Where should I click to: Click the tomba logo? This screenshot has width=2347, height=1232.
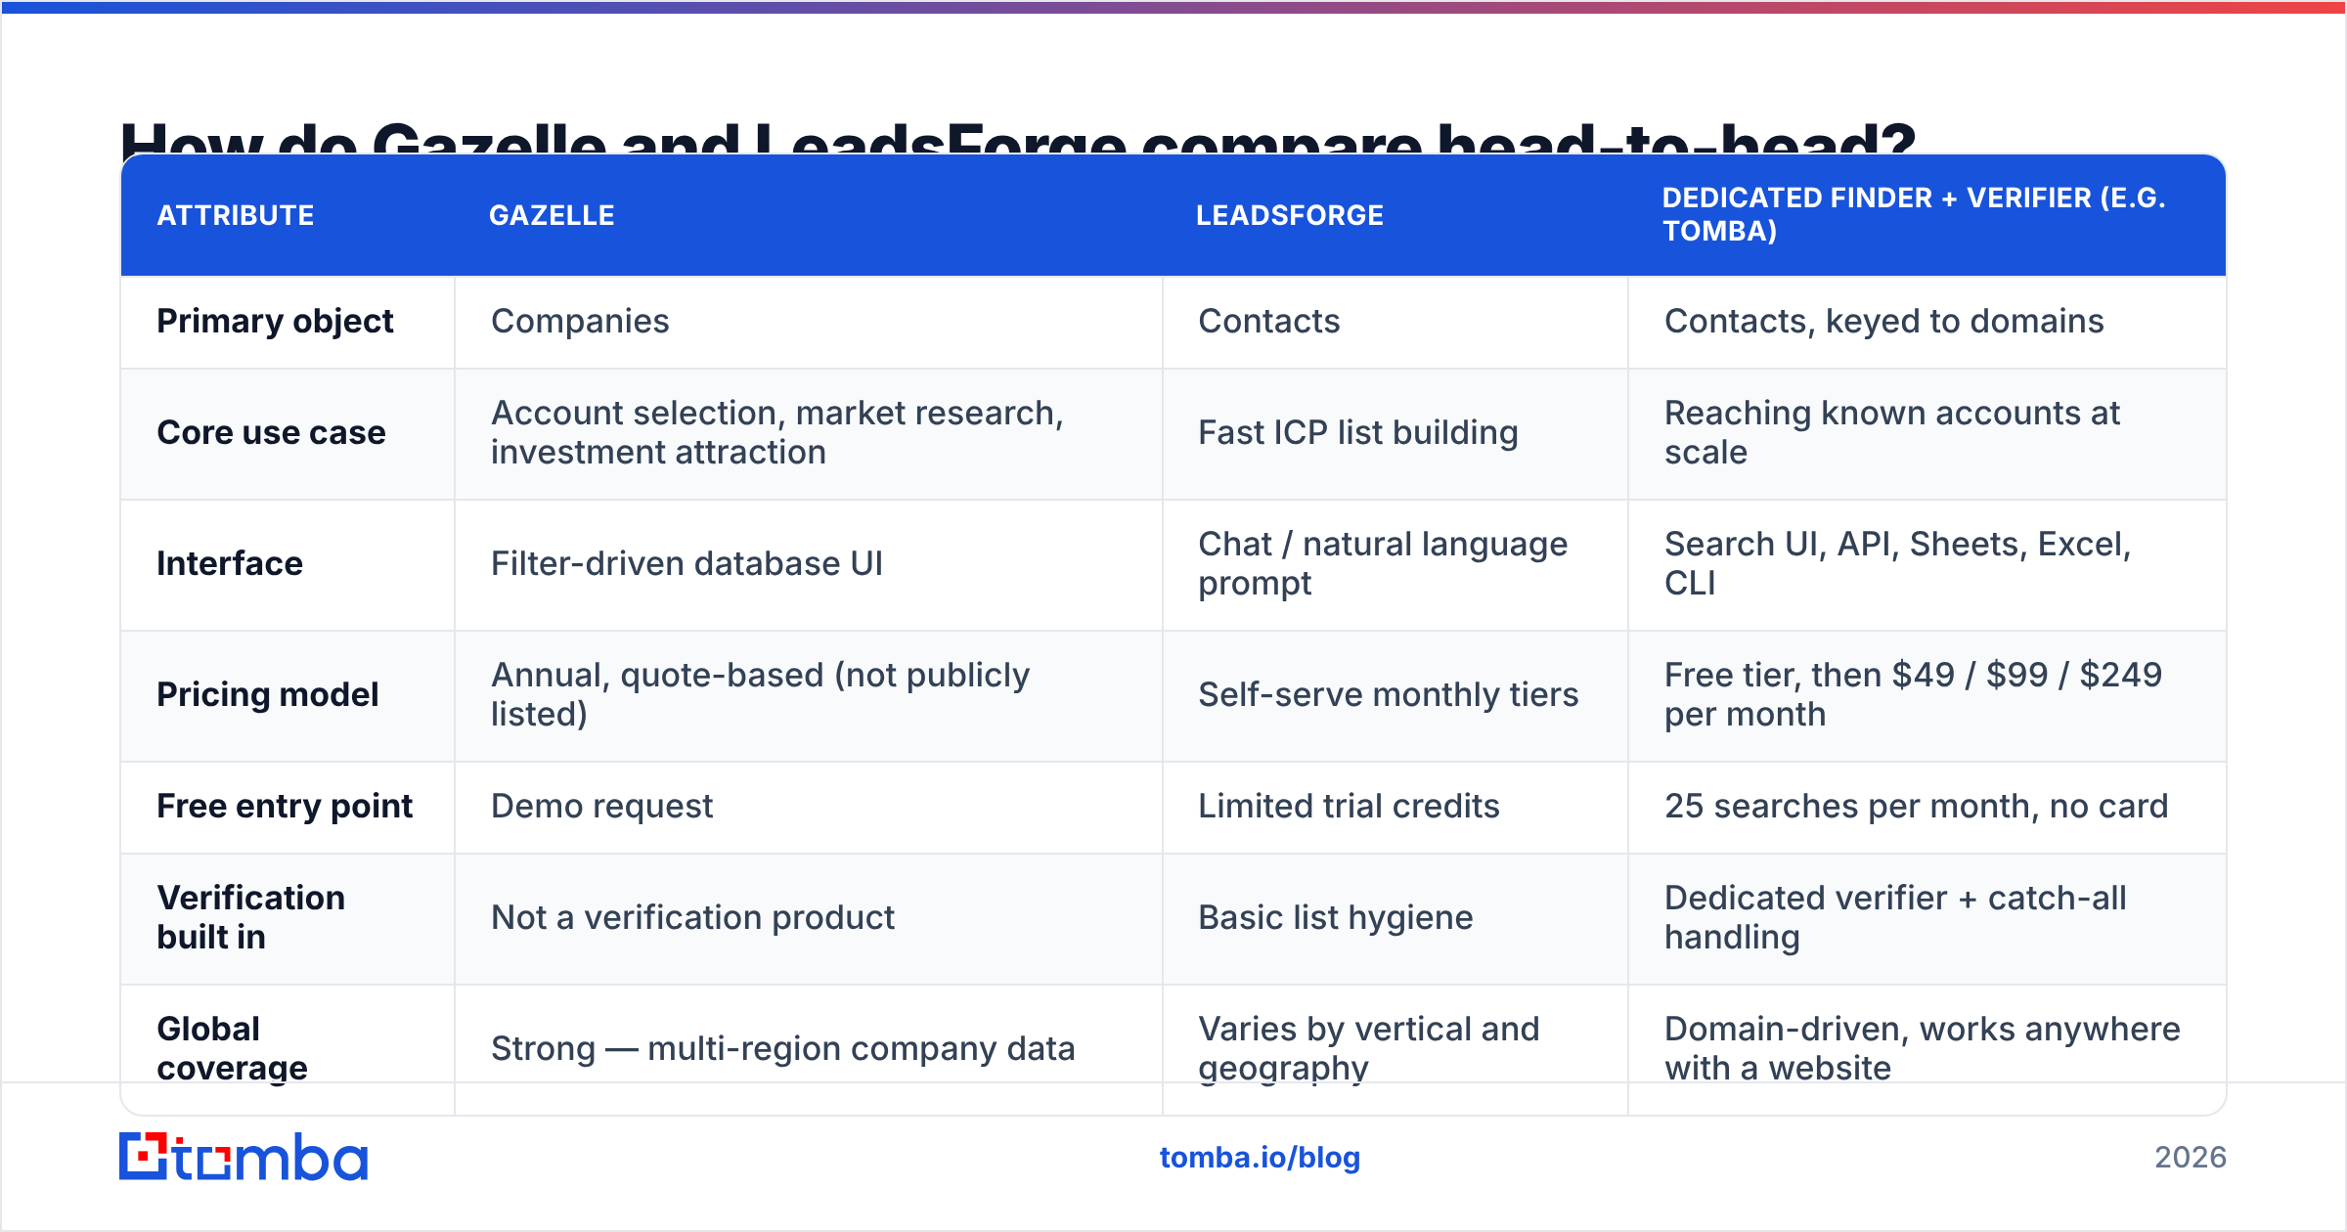click(244, 1157)
